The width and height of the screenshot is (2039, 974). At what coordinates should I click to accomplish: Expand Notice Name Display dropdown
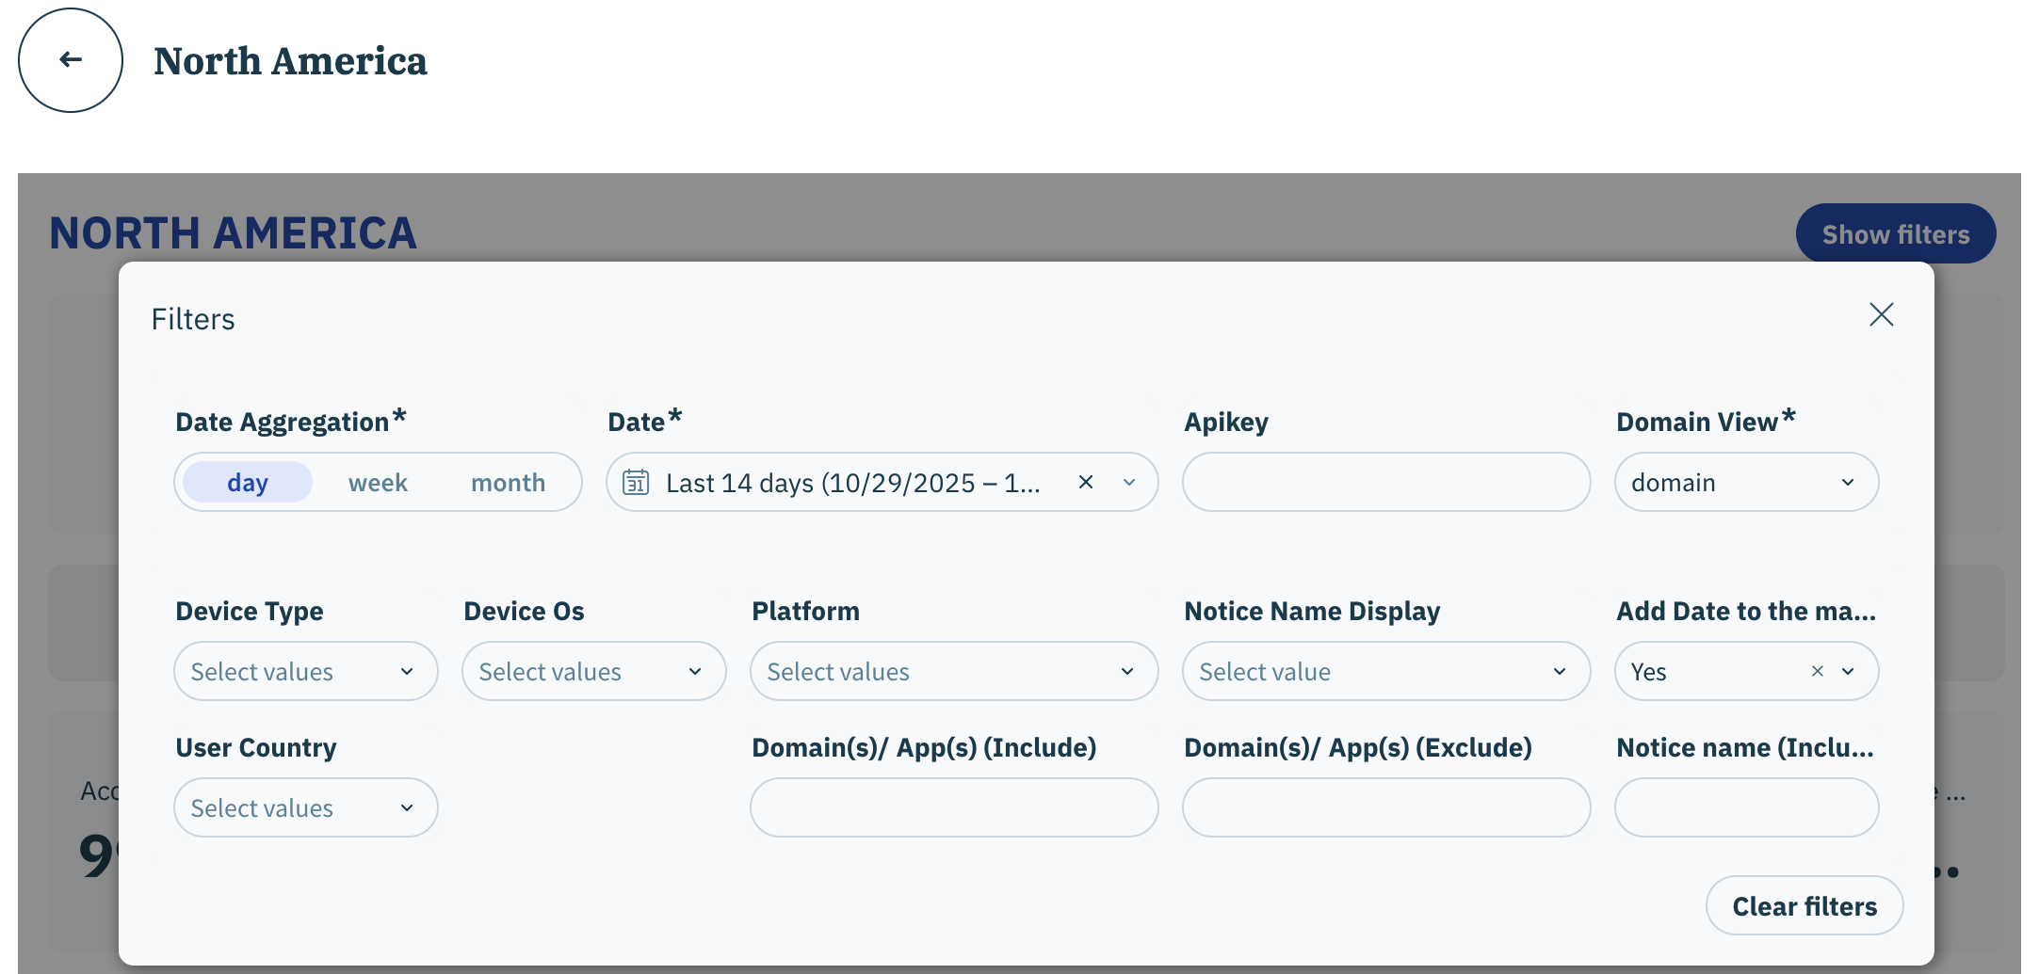pyautogui.click(x=1385, y=672)
